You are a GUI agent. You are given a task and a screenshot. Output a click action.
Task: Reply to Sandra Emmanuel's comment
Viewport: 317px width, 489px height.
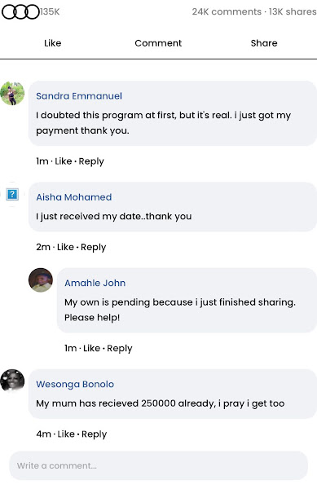point(91,161)
